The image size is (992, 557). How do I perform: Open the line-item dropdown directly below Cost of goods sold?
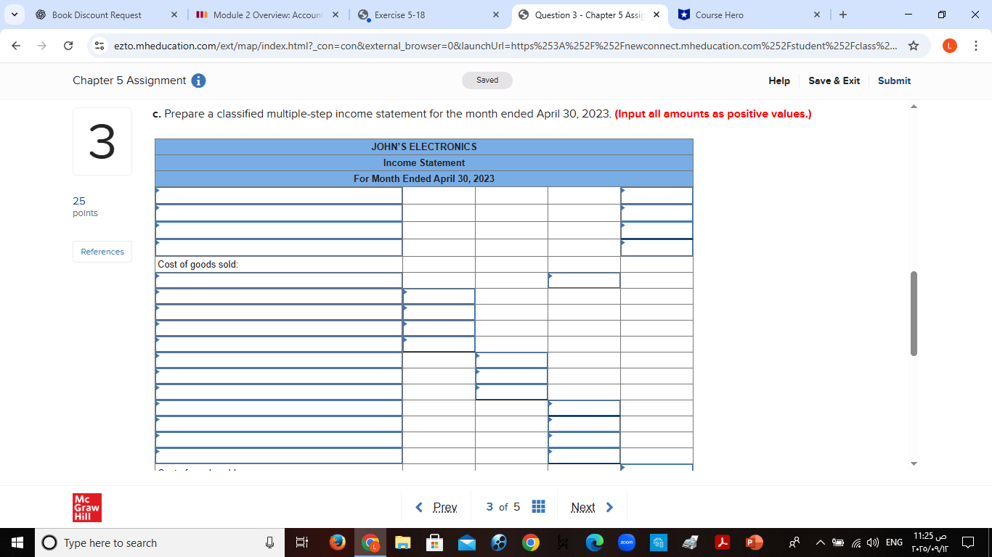pyautogui.click(x=279, y=281)
